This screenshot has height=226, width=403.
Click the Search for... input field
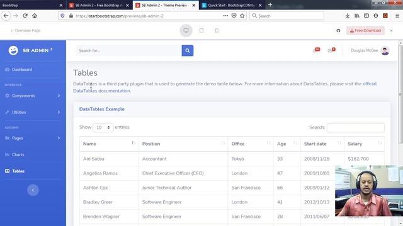(x=128, y=50)
